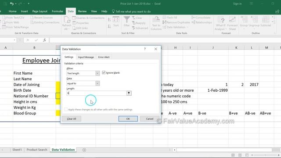Click the Subtotal icon
Image resolution: width=281 pixels, height=158 pixels.
tap(266, 20)
